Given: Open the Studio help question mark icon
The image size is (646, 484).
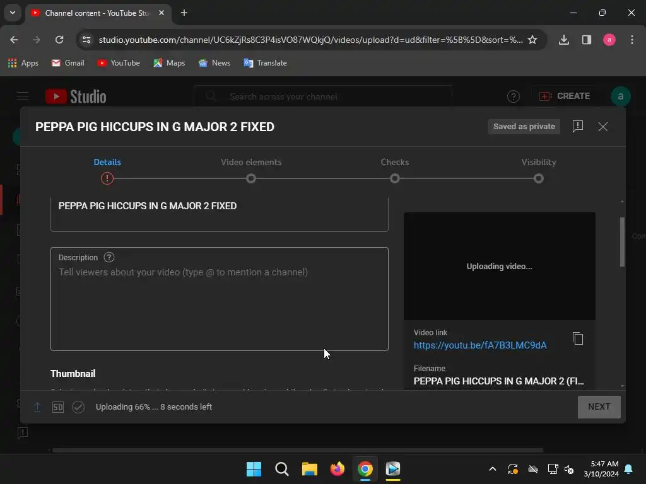Looking at the screenshot, I should (x=513, y=96).
